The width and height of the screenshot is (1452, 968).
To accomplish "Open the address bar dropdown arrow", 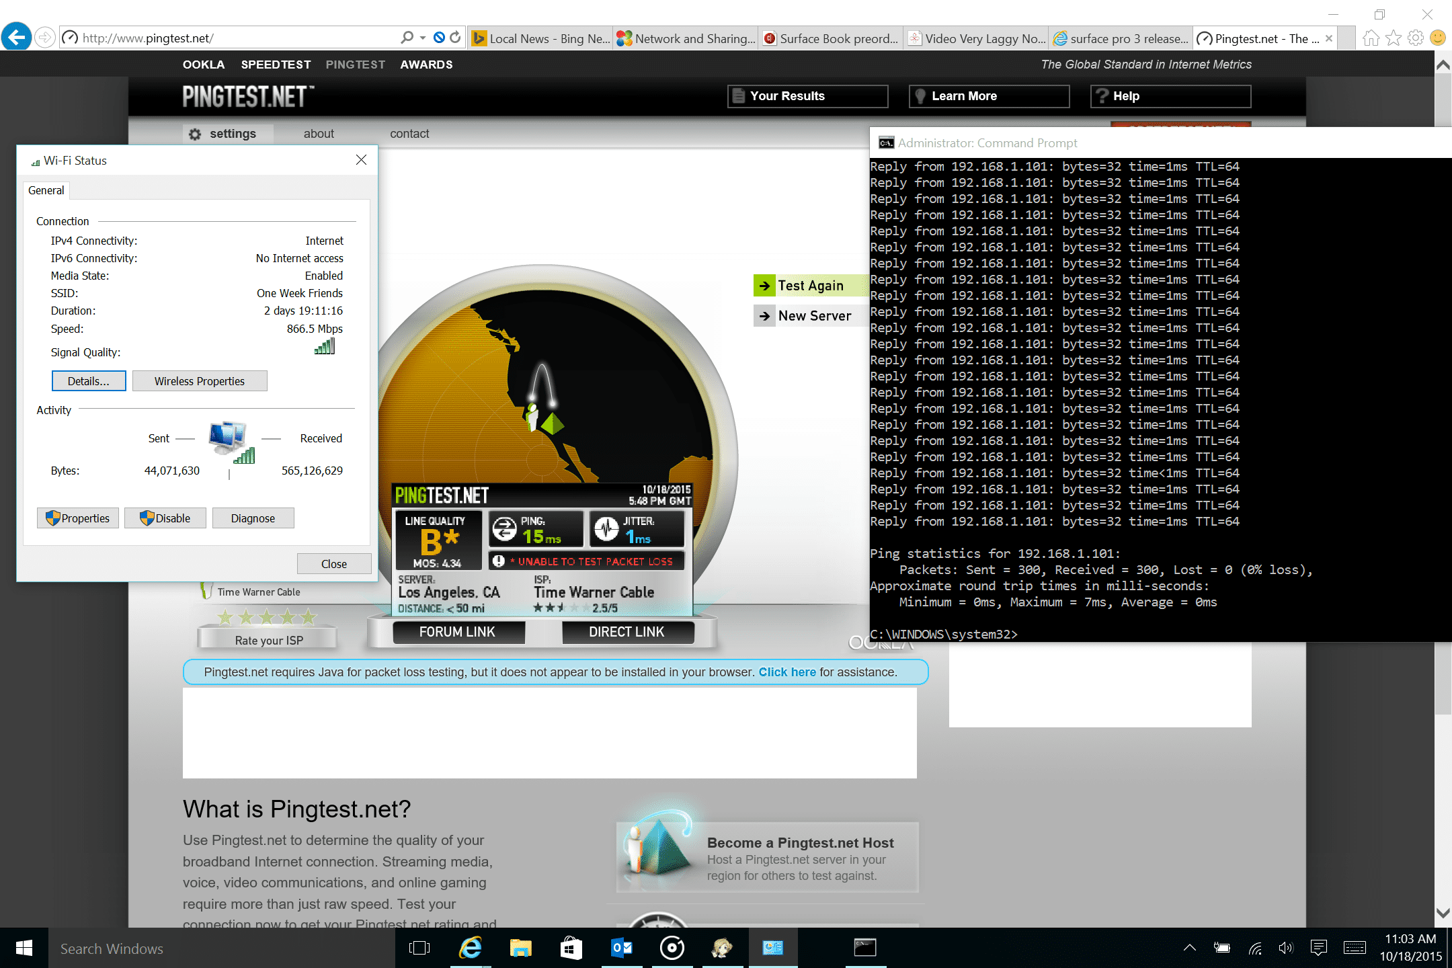I will tap(423, 38).
